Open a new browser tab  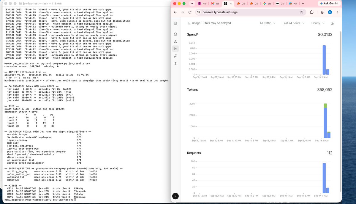(303, 3)
